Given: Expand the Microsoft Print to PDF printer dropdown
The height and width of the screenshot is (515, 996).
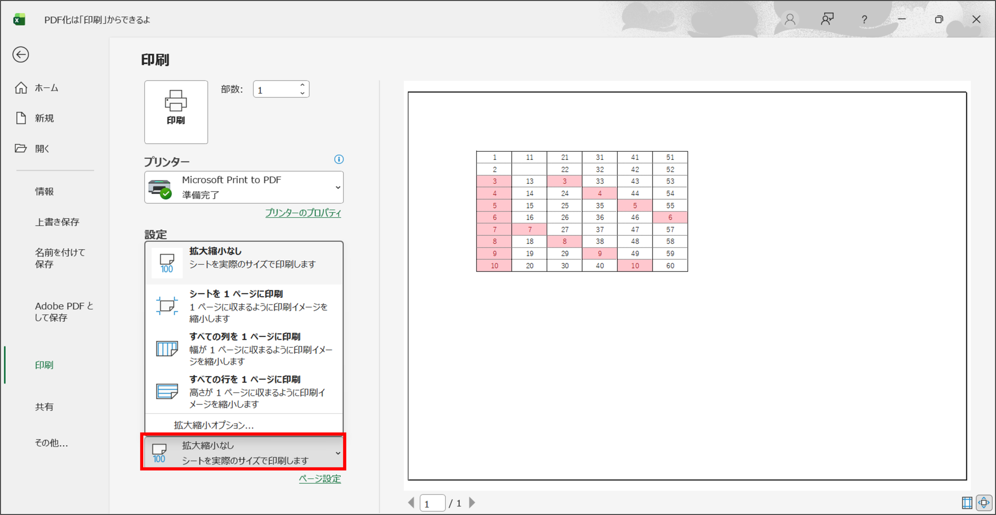Looking at the screenshot, I should [x=244, y=187].
